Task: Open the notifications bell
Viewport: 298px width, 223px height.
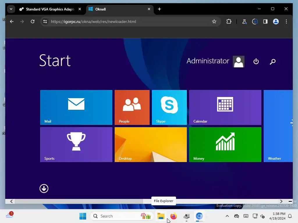Action: (x=290, y=216)
